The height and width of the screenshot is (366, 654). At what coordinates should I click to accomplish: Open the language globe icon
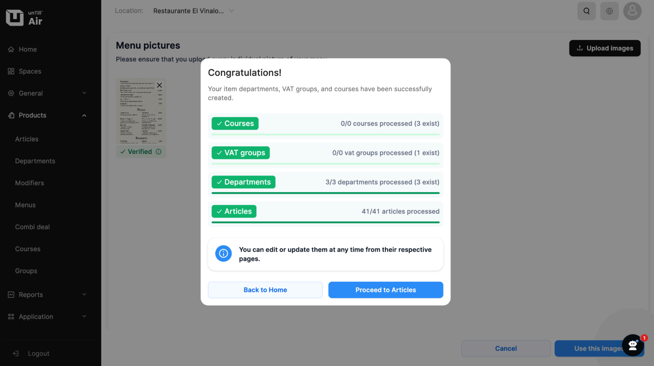tap(609, 11)
